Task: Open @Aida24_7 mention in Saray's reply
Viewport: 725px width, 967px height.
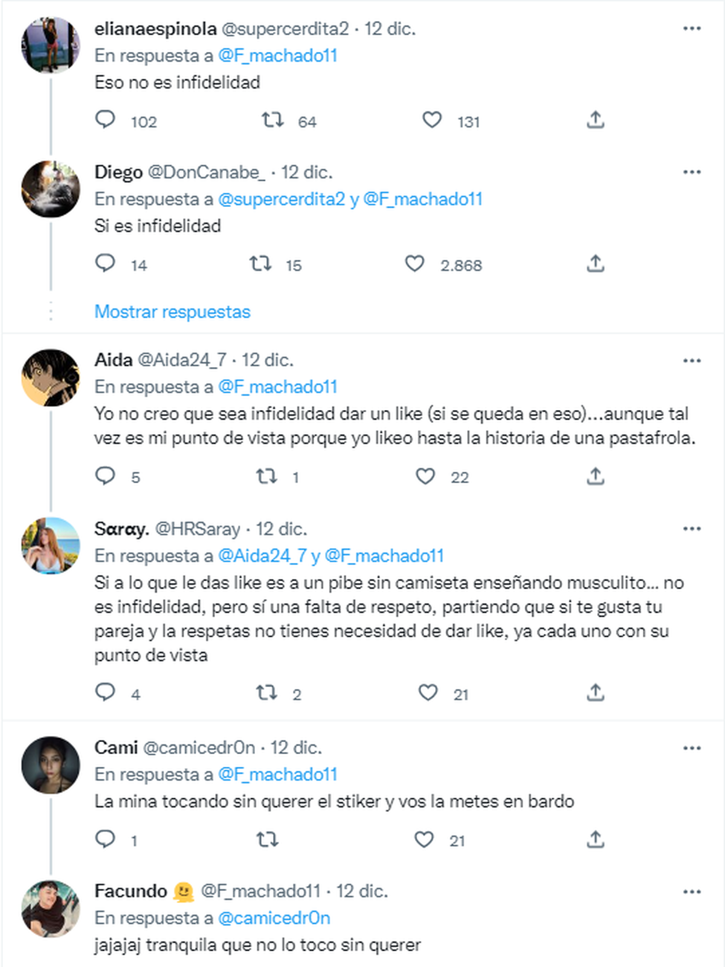Action: pyautogui.click(x=262, y=556)
